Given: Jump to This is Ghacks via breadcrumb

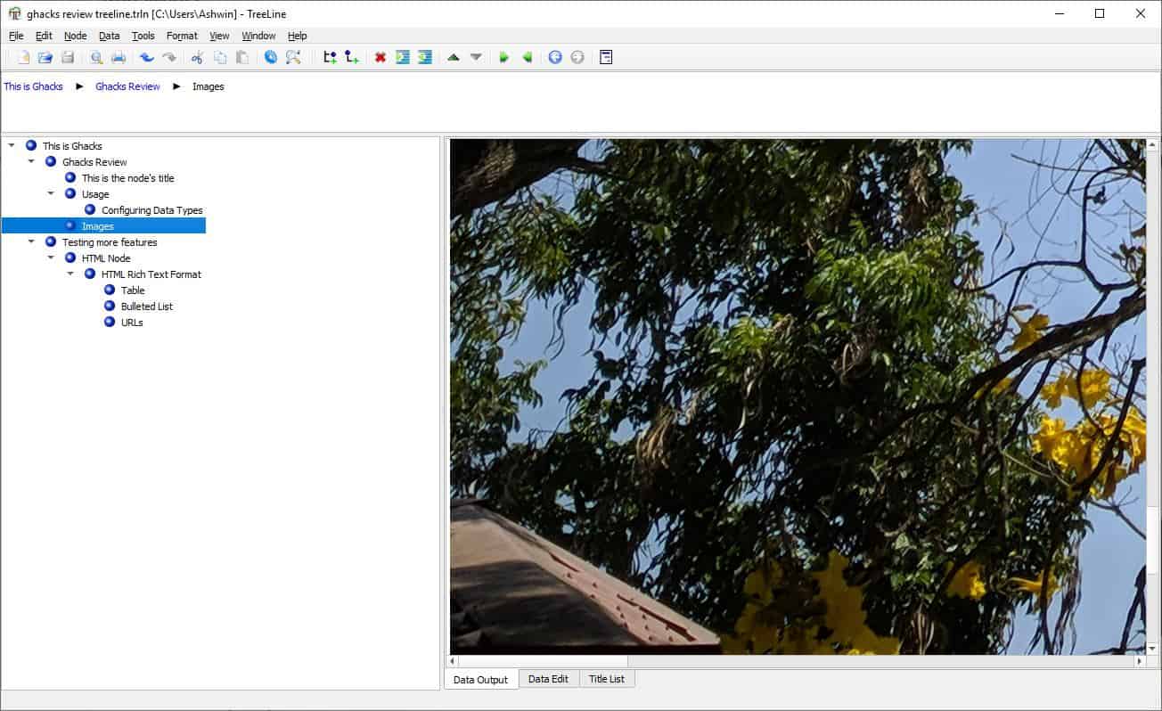Looking at the screenshot, I should [33, 86].
